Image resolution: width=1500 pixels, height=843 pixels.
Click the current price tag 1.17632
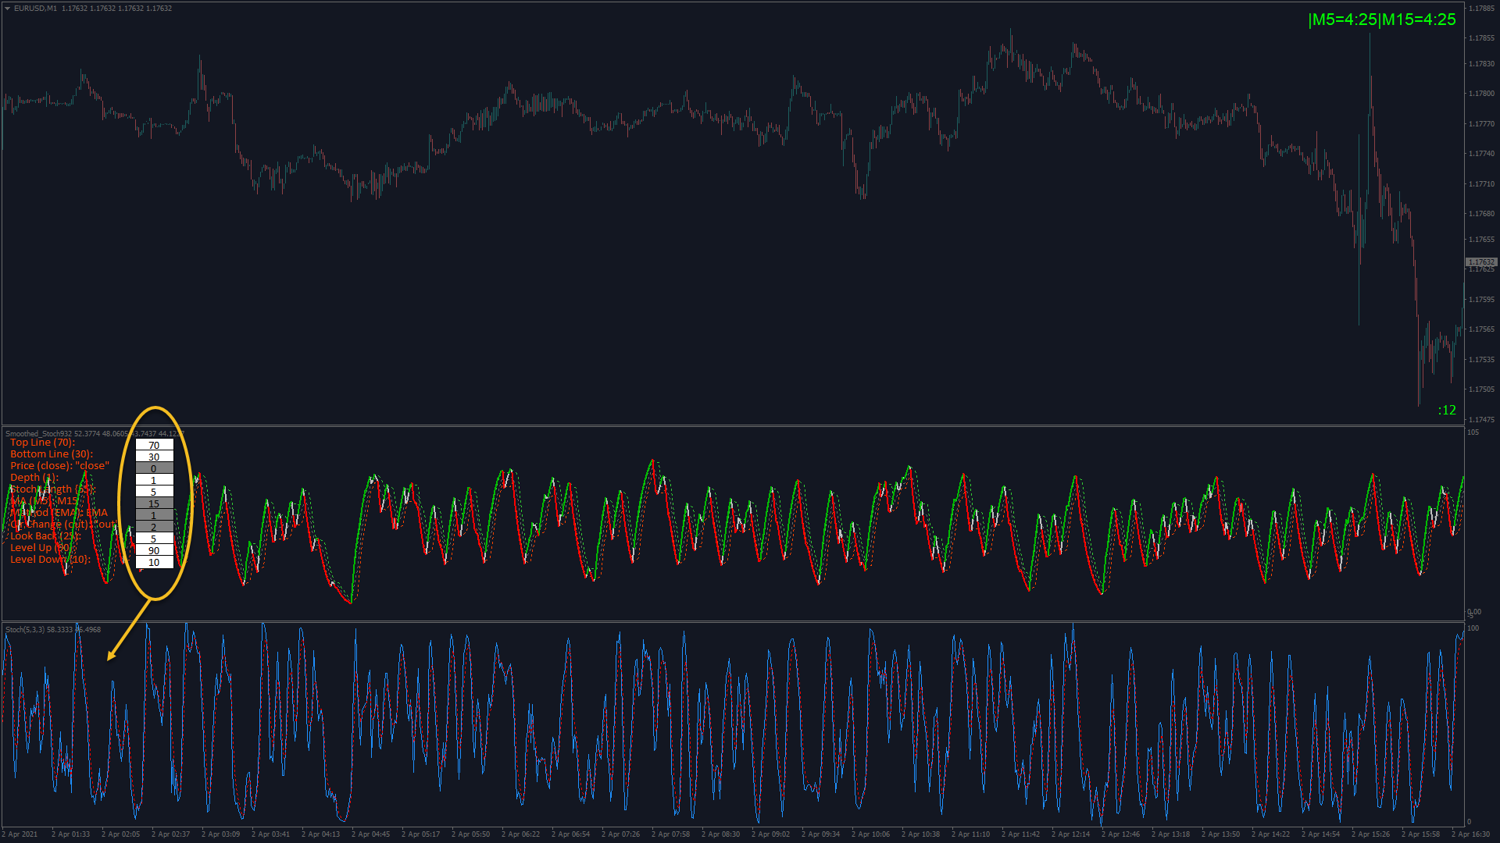click(1480, 262)
